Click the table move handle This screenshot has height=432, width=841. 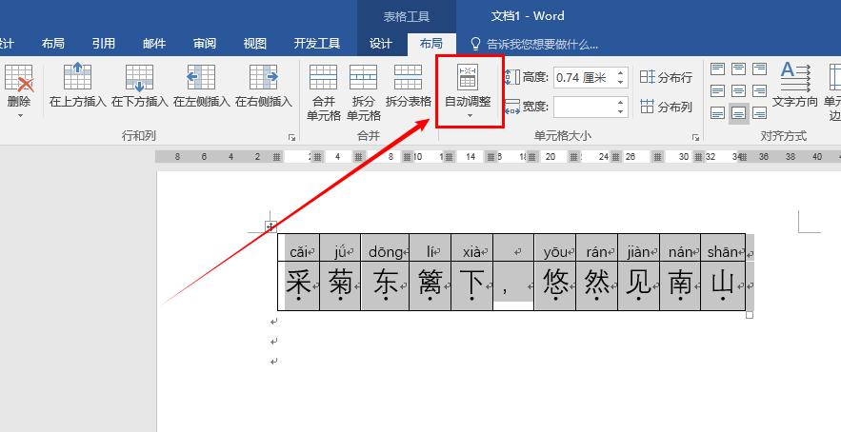click(x=270, y=226)
